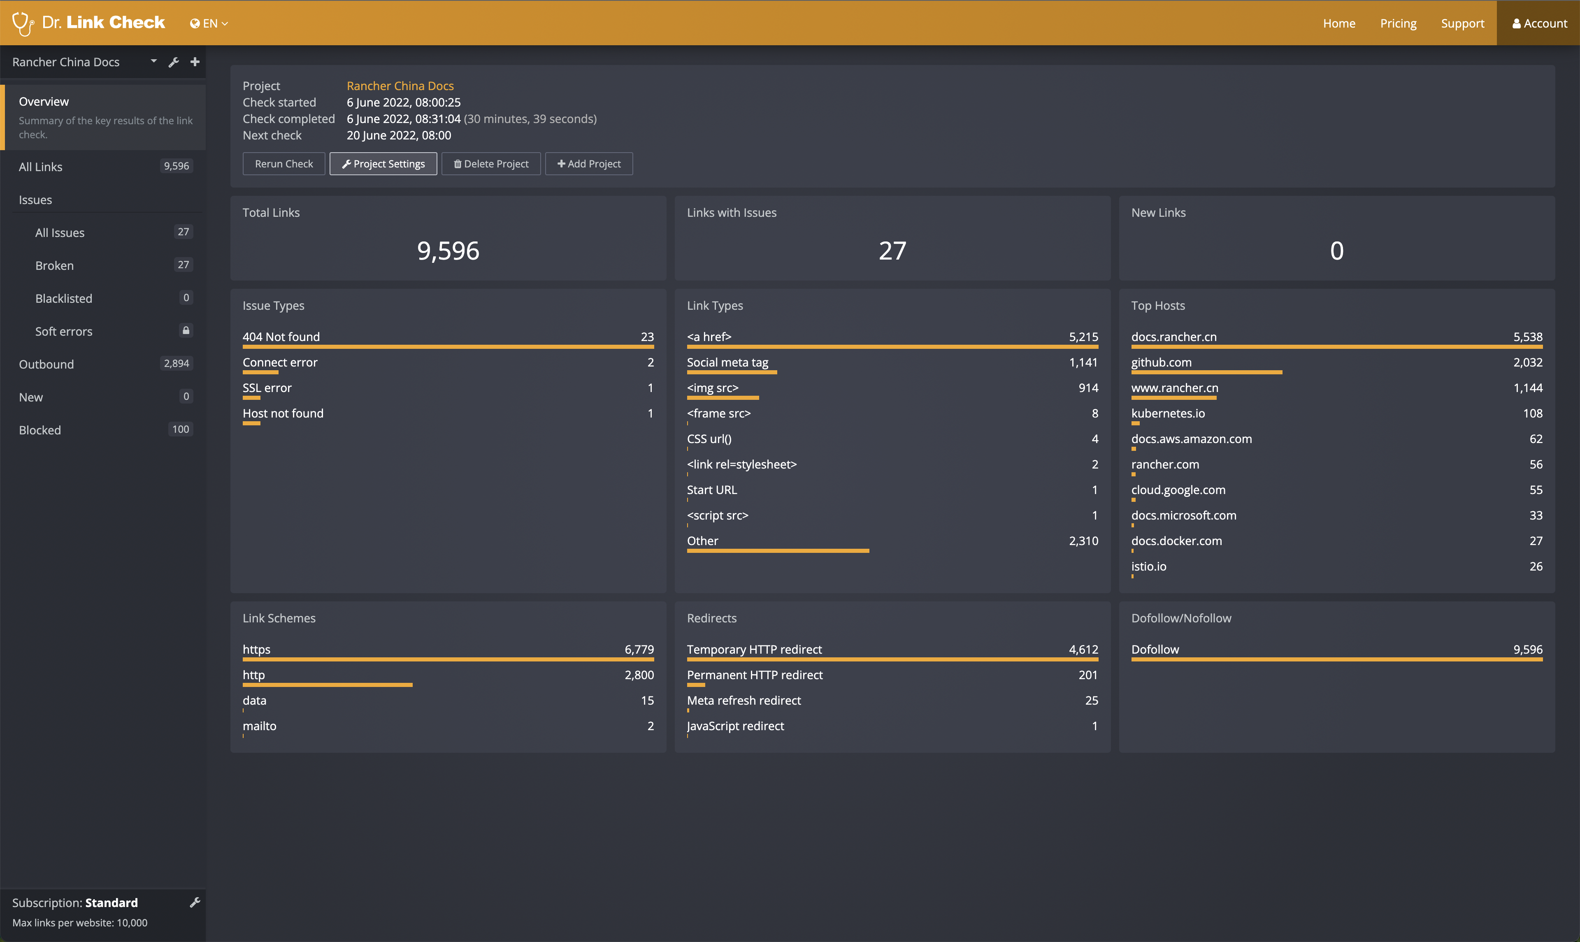Click the Dr. Link Check stethoscope logo
This screenshot has height=942, width=1580.
23,23
